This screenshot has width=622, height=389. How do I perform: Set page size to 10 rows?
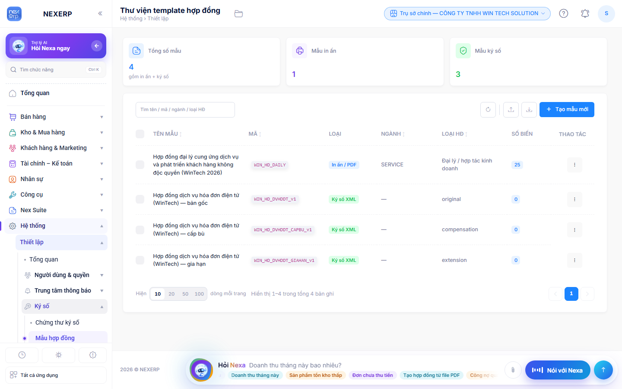(x=158, y=294)
